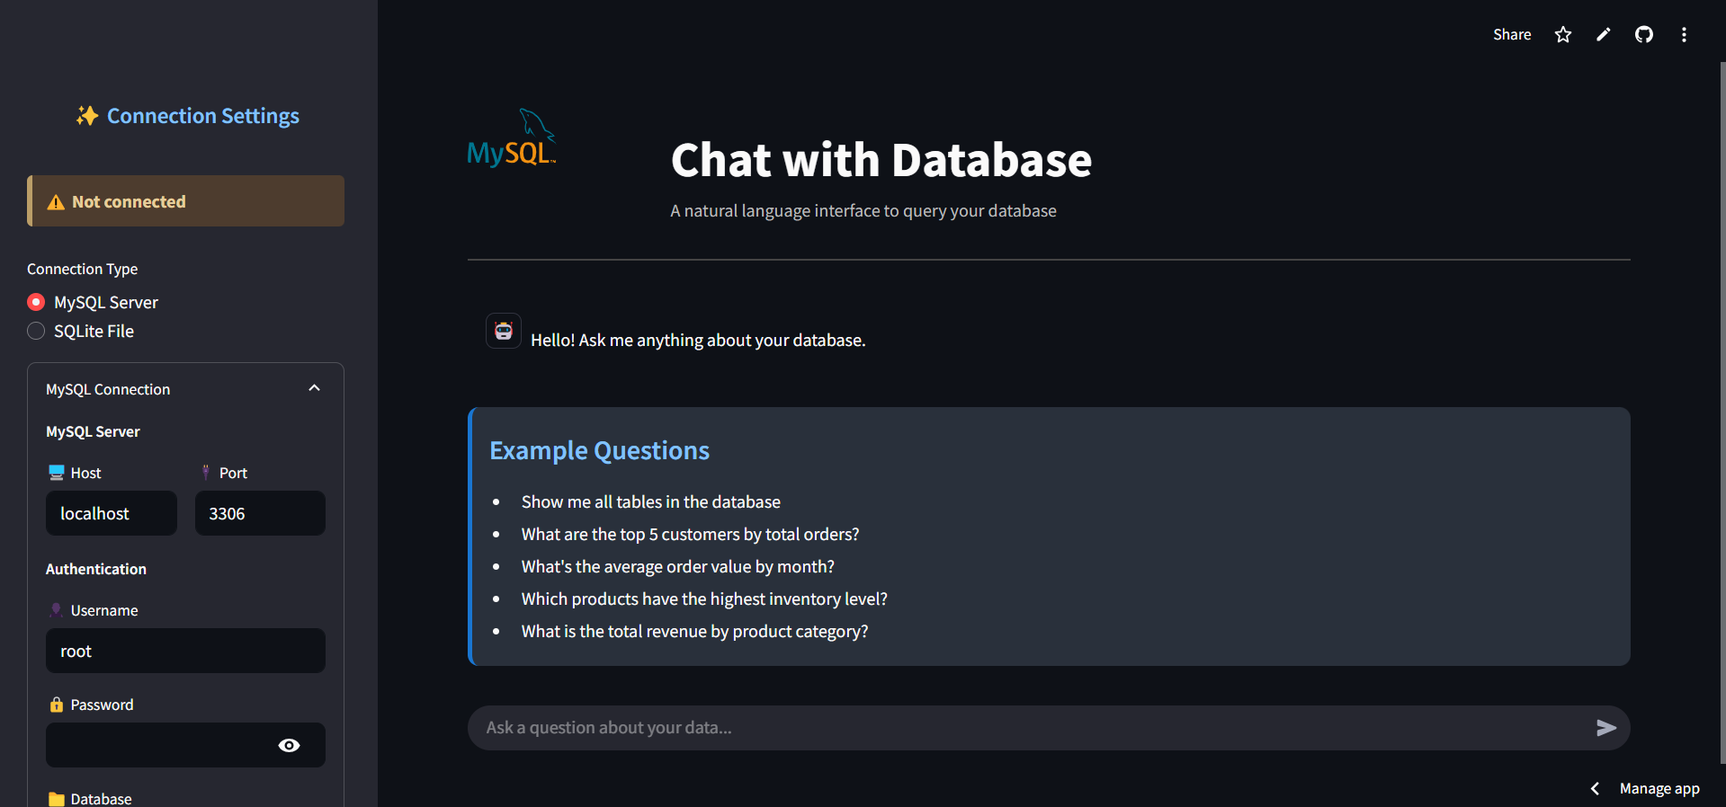Open Manage app panel

click(1659, 788)
